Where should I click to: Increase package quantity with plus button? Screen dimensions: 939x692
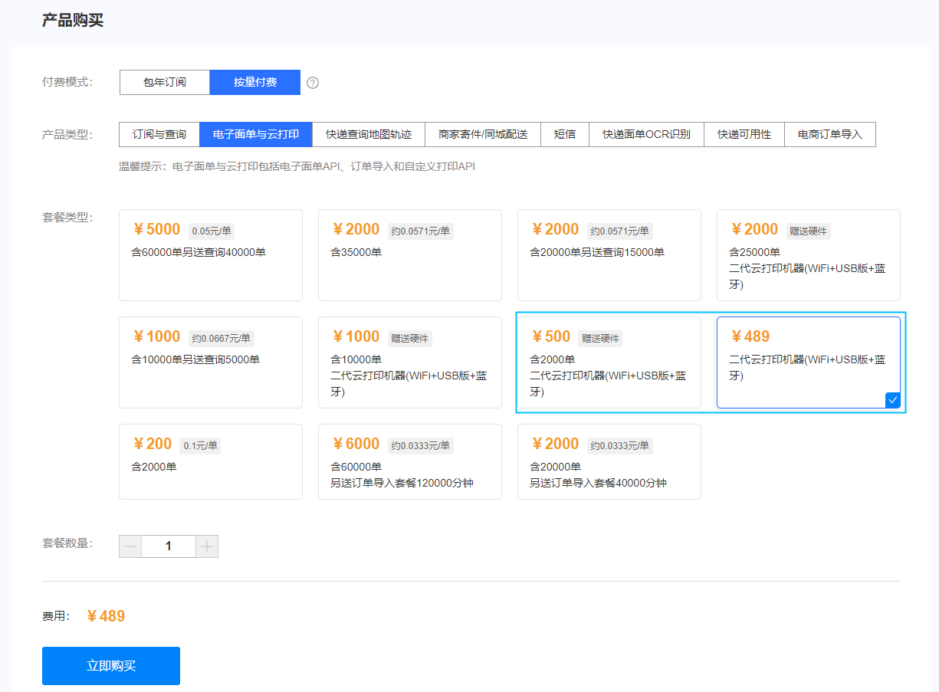[207, 546]
